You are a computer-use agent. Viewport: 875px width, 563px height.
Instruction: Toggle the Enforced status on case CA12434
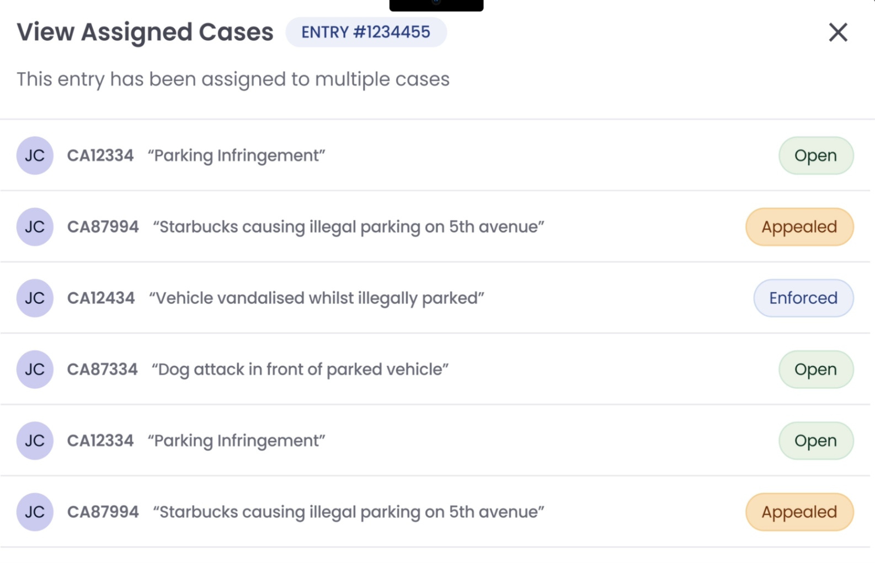pyautogui.click(x=803, y=298)
